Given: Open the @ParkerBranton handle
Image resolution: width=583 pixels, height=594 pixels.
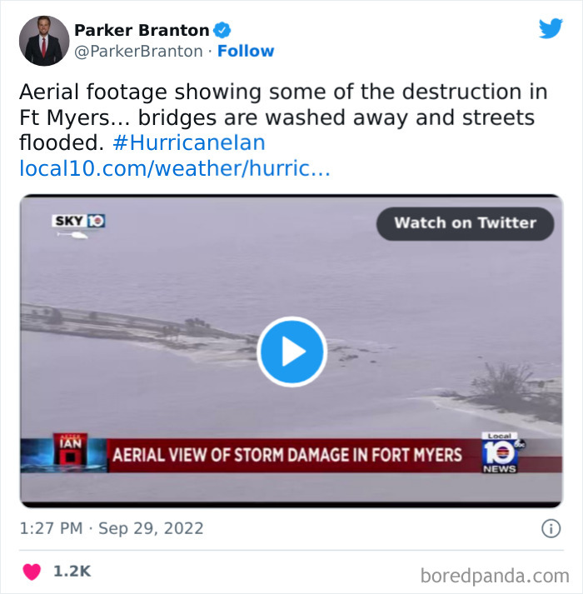Looking at the screenshot, I should coord(138,52).
